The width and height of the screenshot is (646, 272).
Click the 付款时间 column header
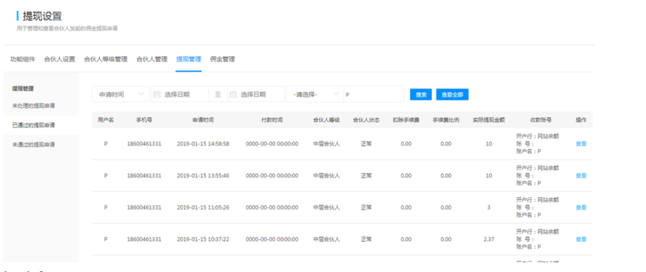pos(272,120)
